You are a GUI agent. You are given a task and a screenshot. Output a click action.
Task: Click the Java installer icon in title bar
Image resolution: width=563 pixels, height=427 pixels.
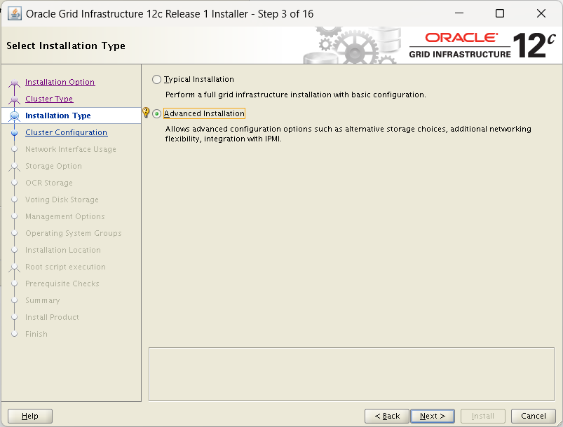(x=14, y=13)
